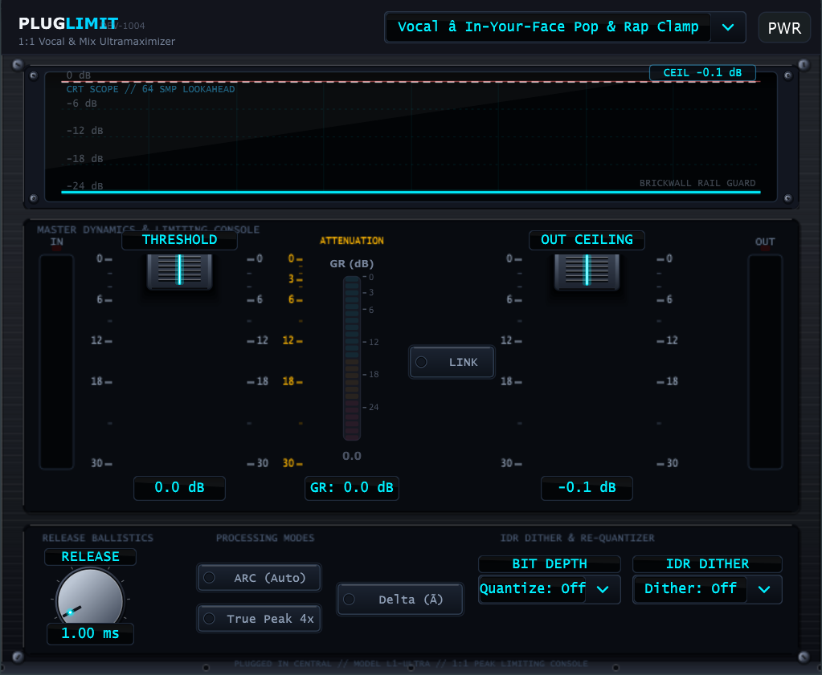Open the Dither: Off dropdown
The width and height of the screenshot is (822, 675).
coord(707,589)
